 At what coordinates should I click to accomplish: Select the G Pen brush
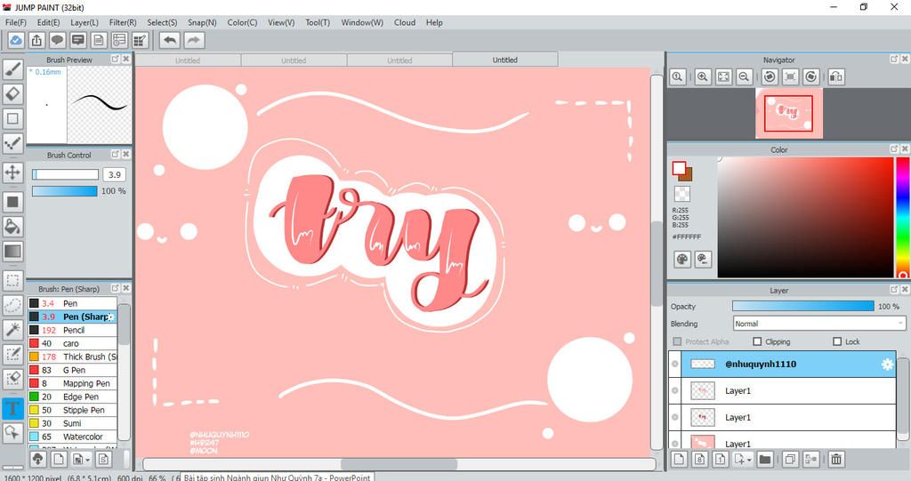(x=73, y=370)
